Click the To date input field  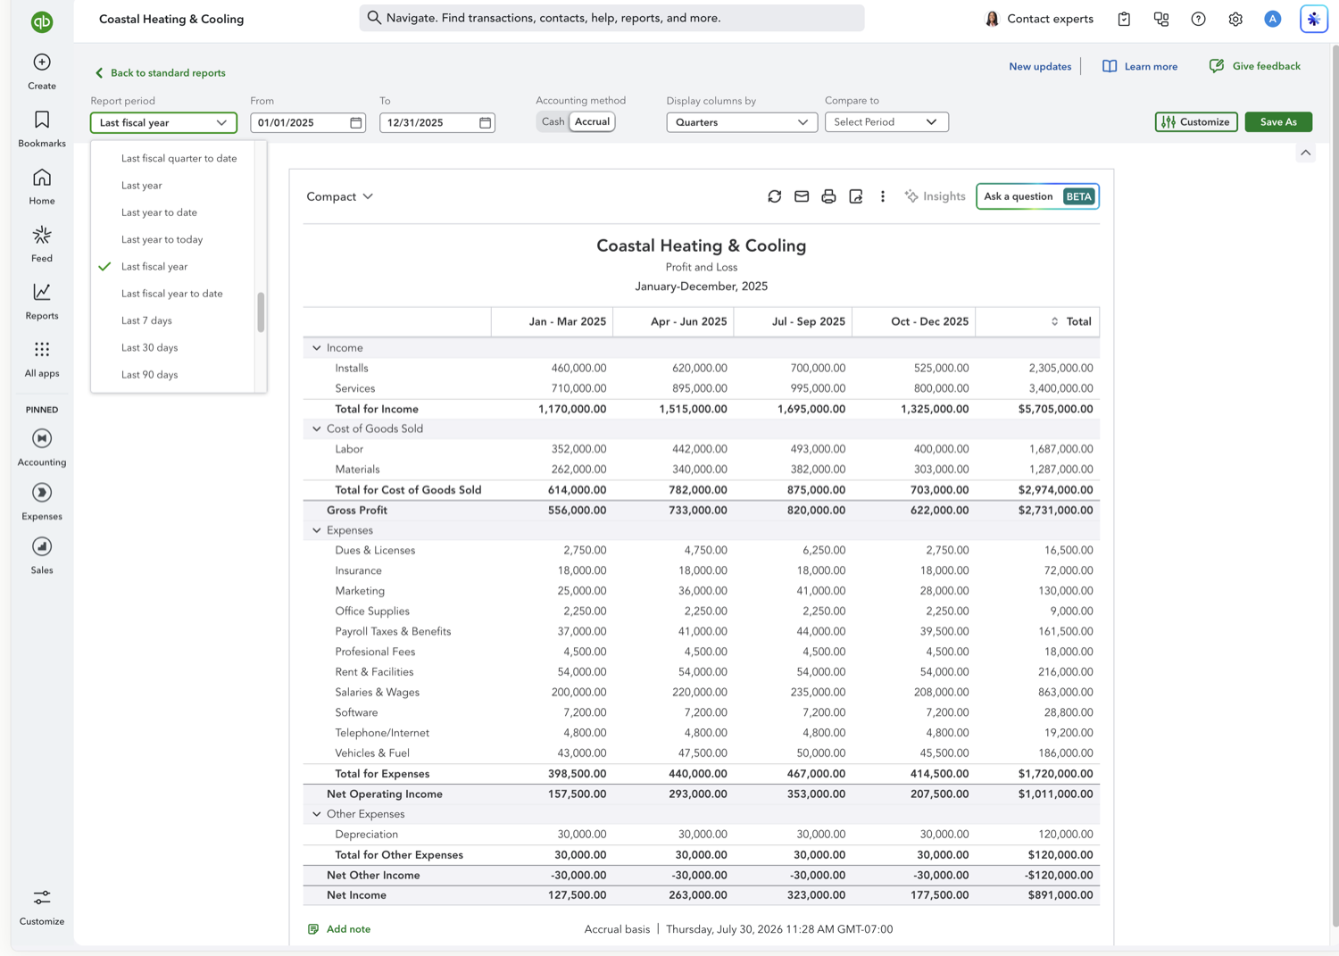[437, 122]
